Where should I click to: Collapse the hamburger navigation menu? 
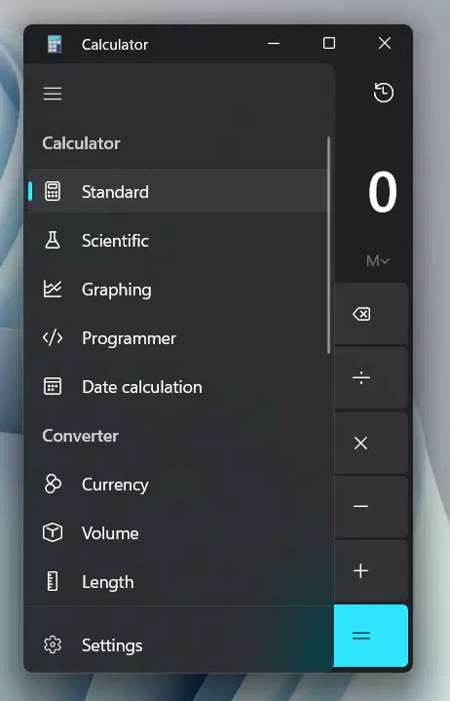coord(53,94)
